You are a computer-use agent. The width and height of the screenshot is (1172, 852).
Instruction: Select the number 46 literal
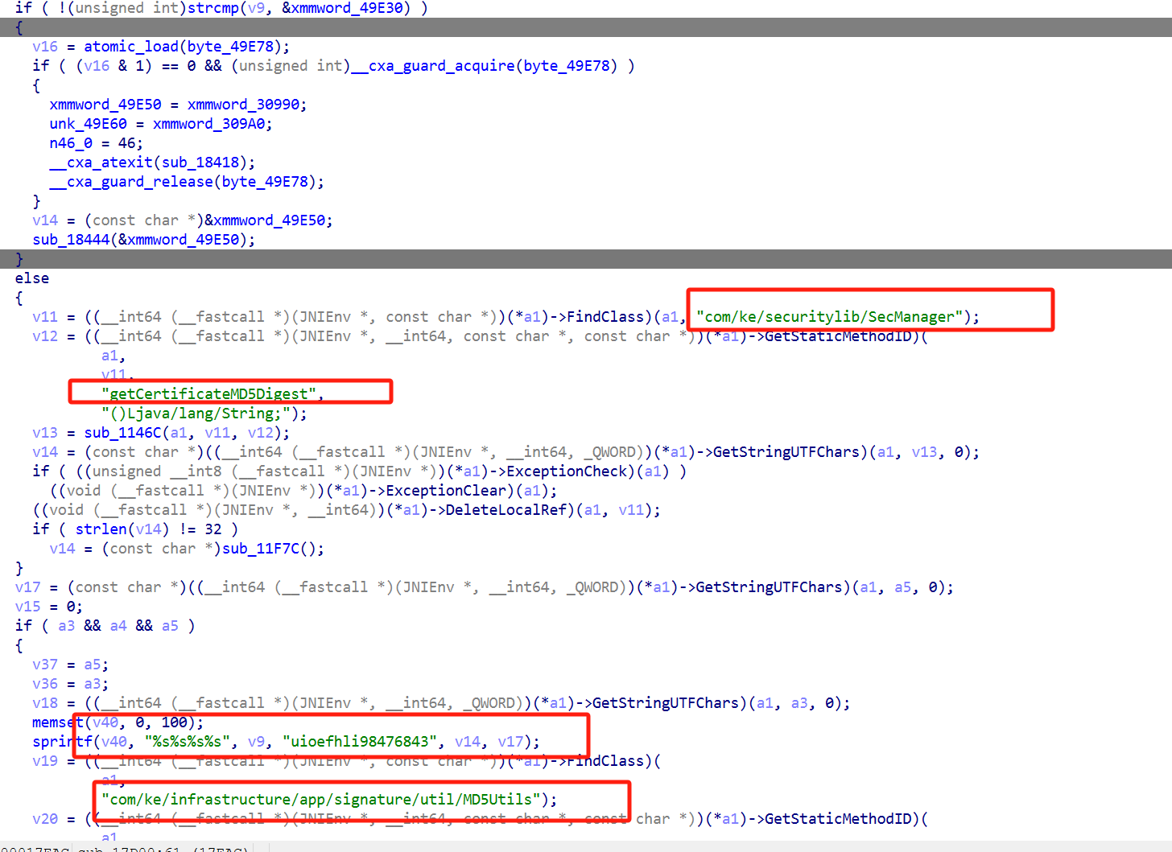click(126, 143)
